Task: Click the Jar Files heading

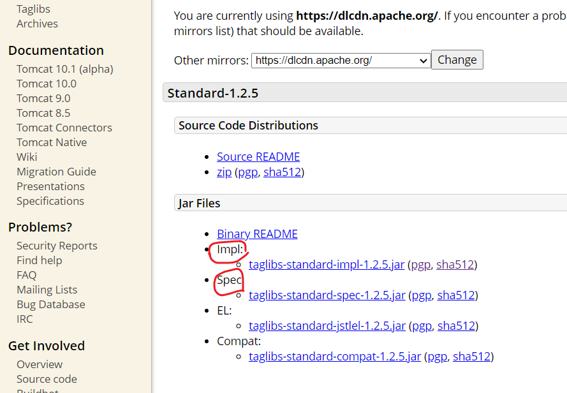Action: tap(199, 203)
